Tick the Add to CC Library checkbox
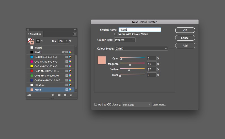The image size is (225, 139). click(x=96, y=105)
